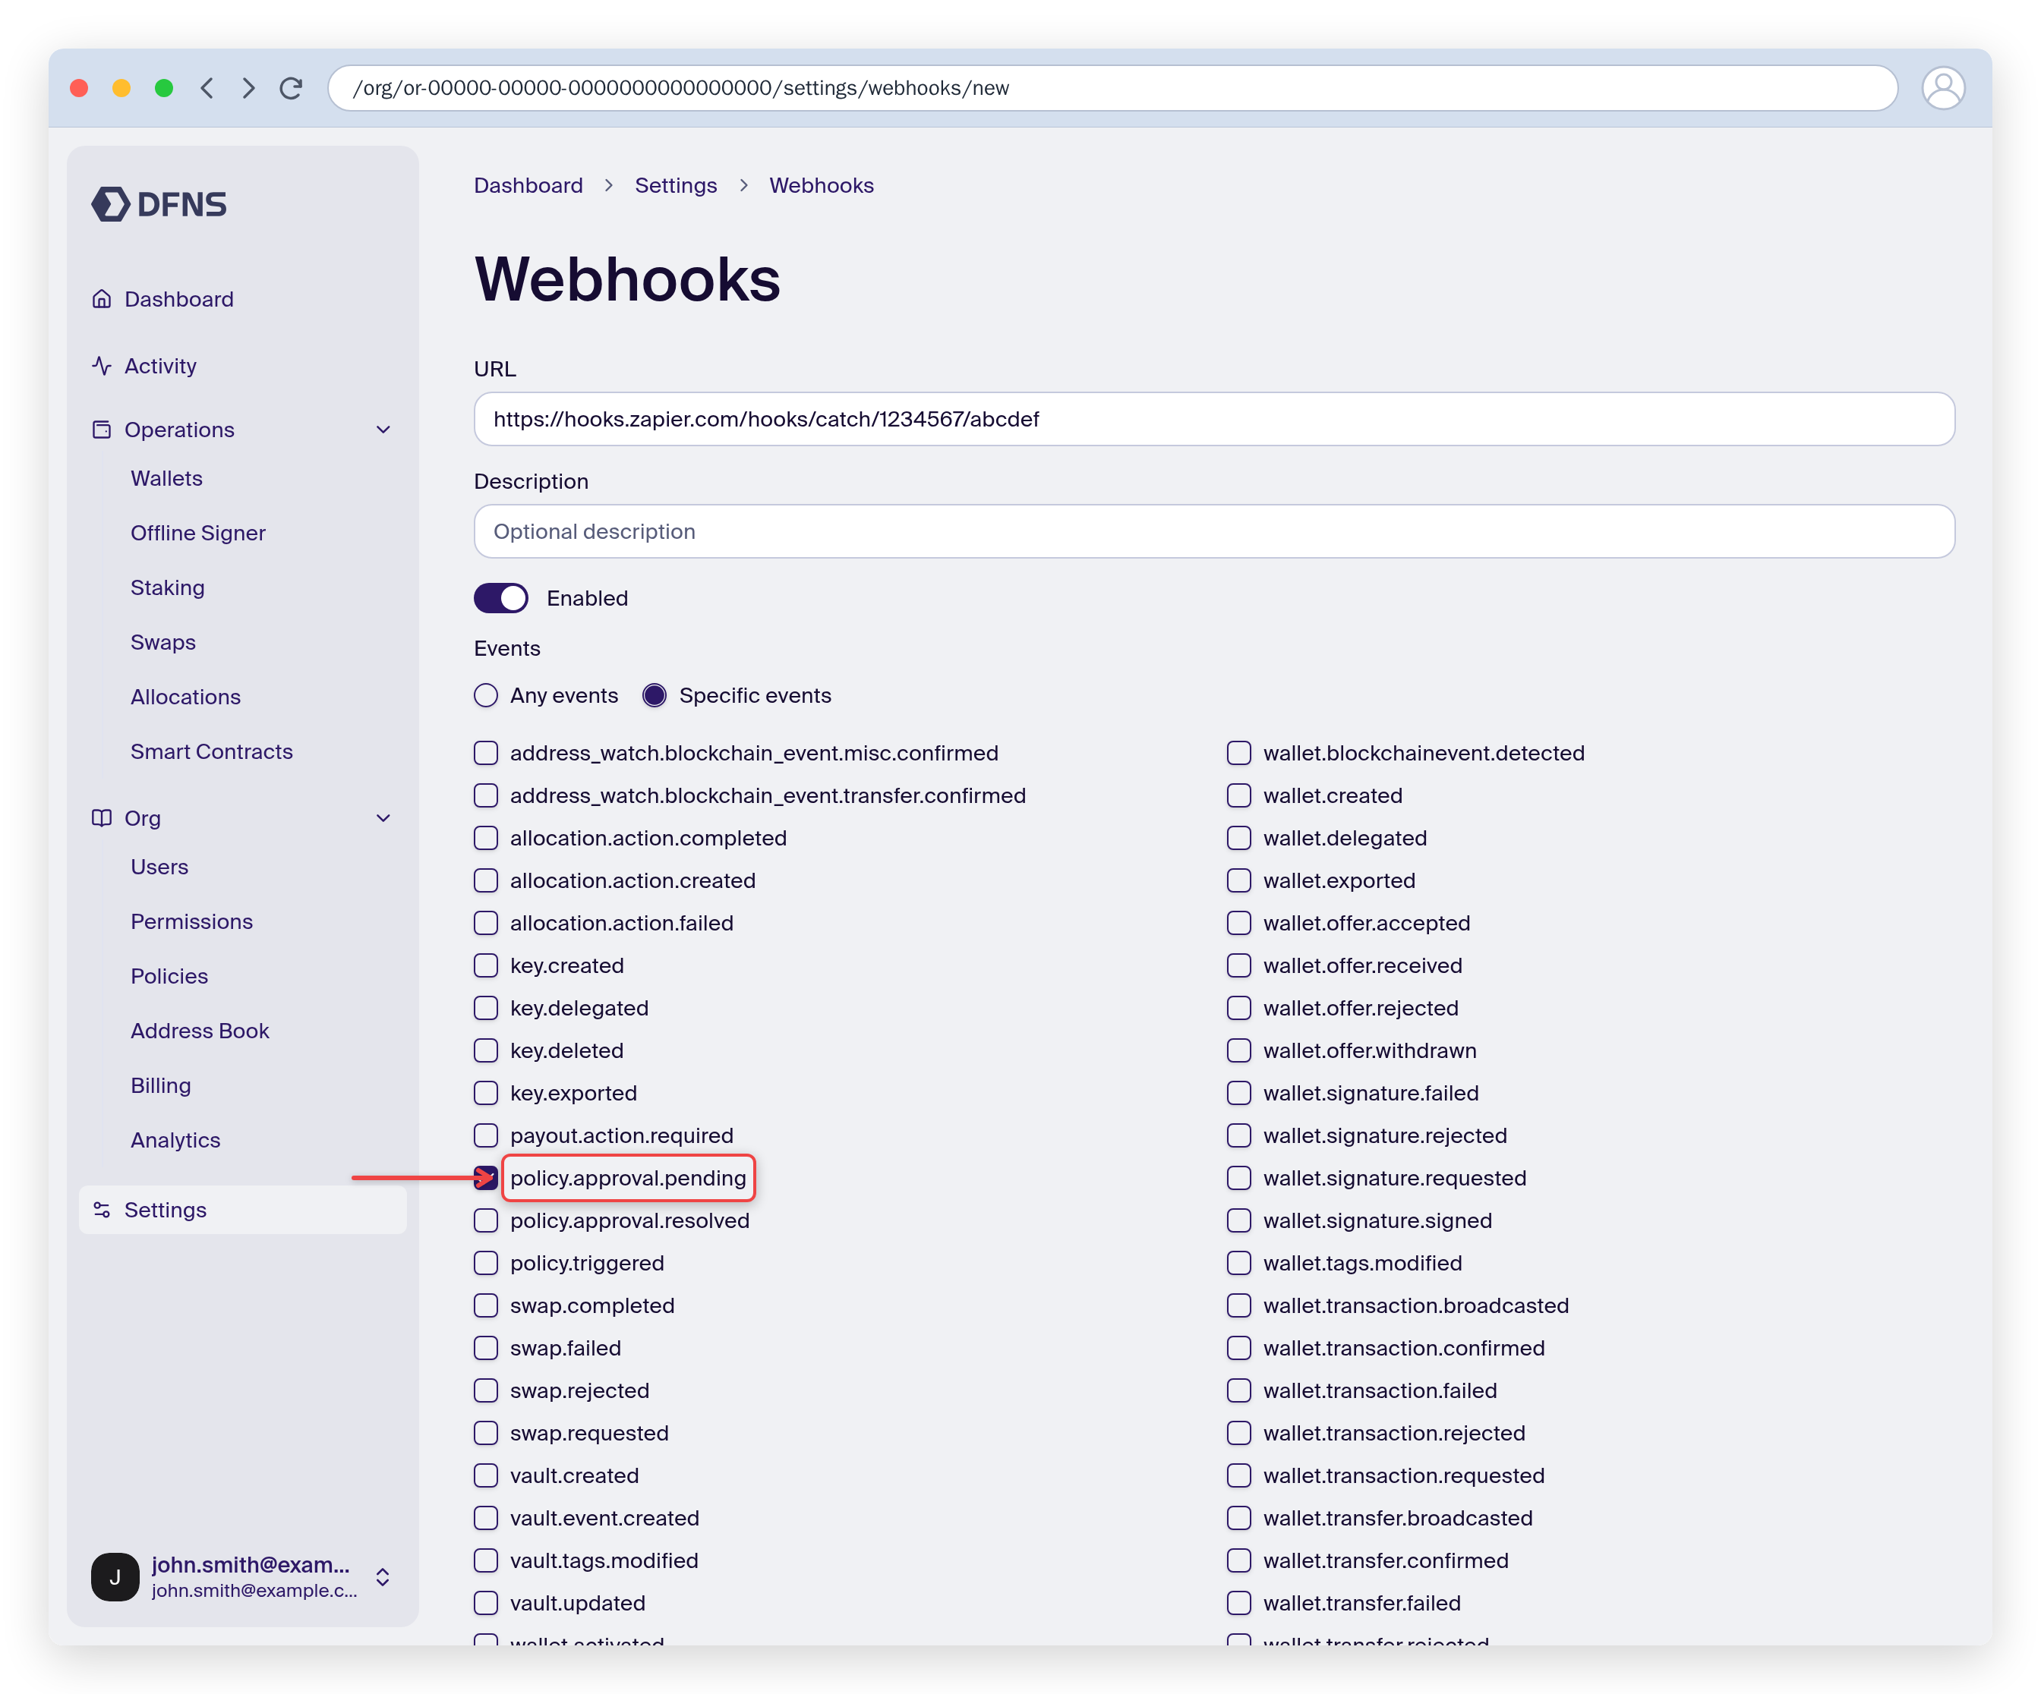Screen dimensions: 2041x1694
Task: Reload the page with refresh icon
Action: tap(291, 88)
